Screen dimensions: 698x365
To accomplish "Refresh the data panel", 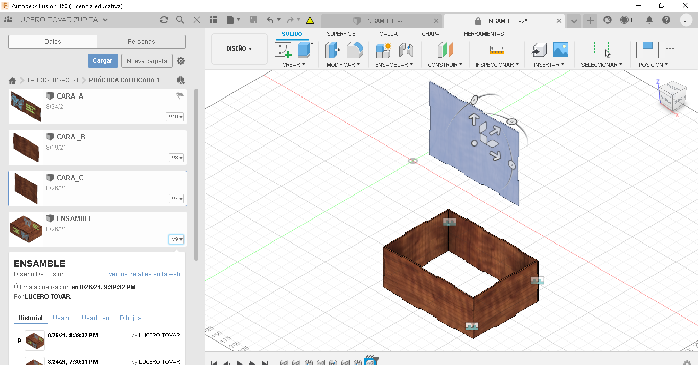I will 164,20.
